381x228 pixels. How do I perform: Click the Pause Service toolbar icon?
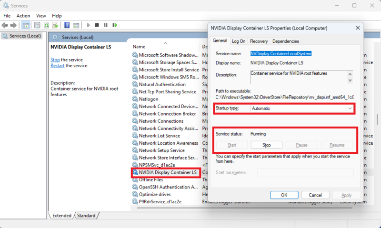point(106,25)
